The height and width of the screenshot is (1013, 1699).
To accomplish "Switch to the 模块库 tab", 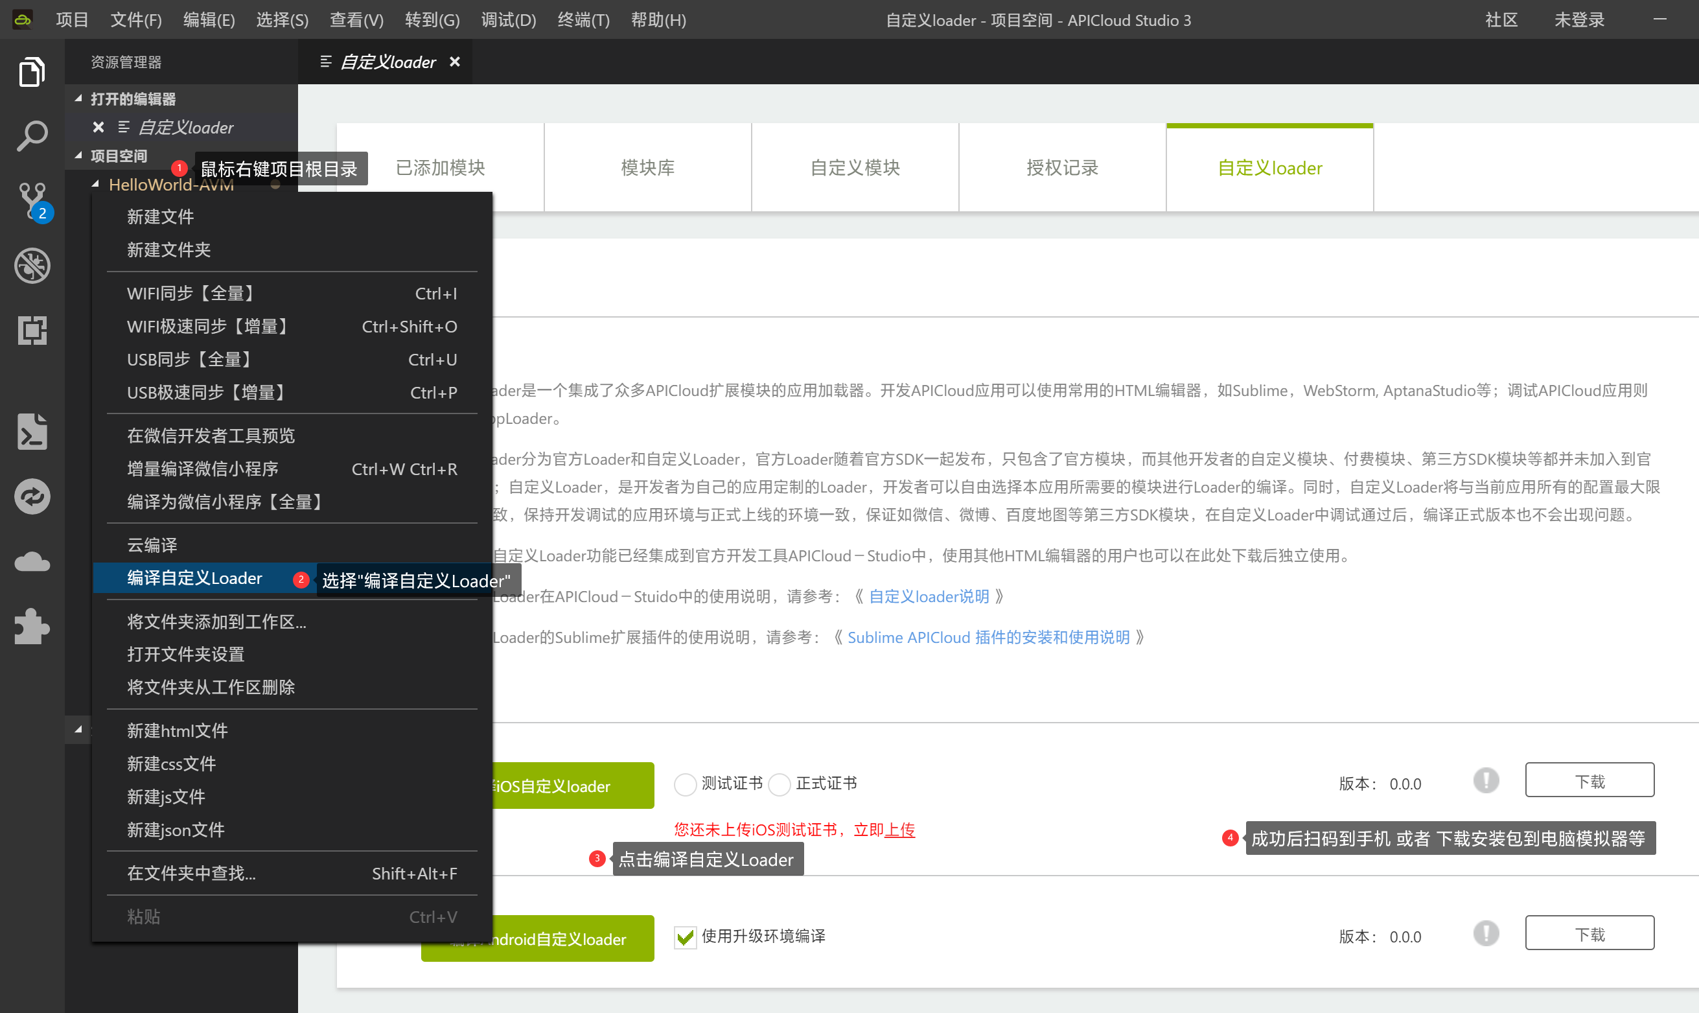I will click(x=647, y=167).
